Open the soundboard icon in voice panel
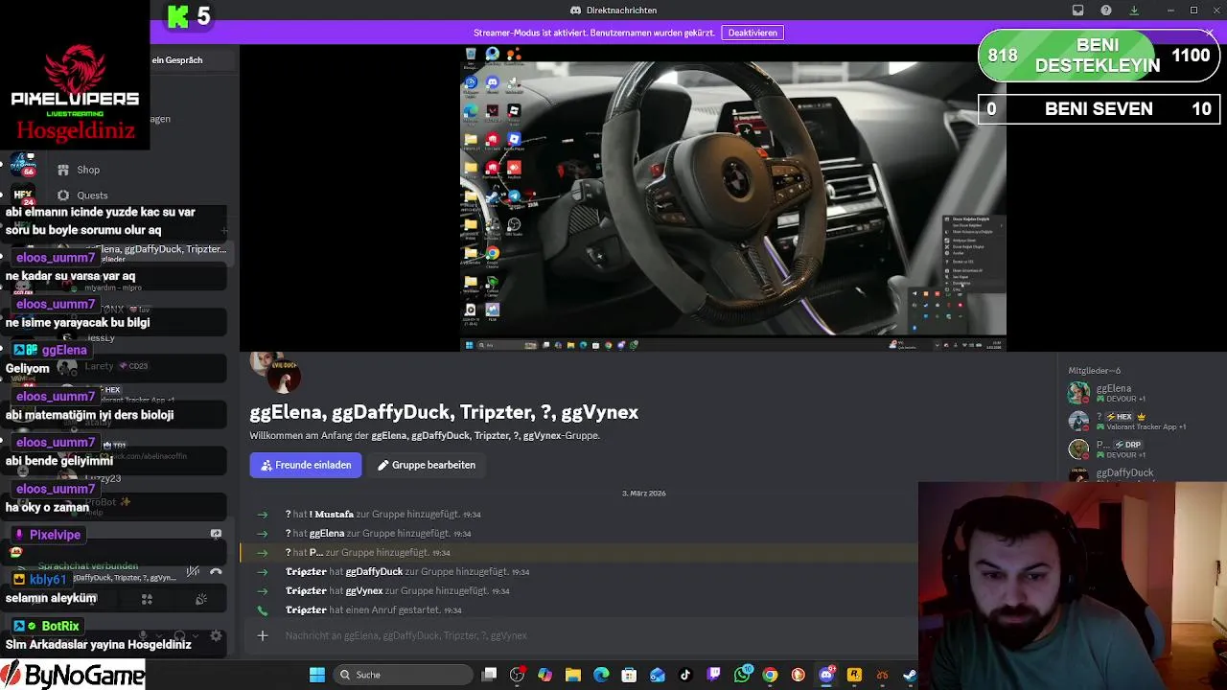This screenshot has height=690, width=1227. (201, 599)
